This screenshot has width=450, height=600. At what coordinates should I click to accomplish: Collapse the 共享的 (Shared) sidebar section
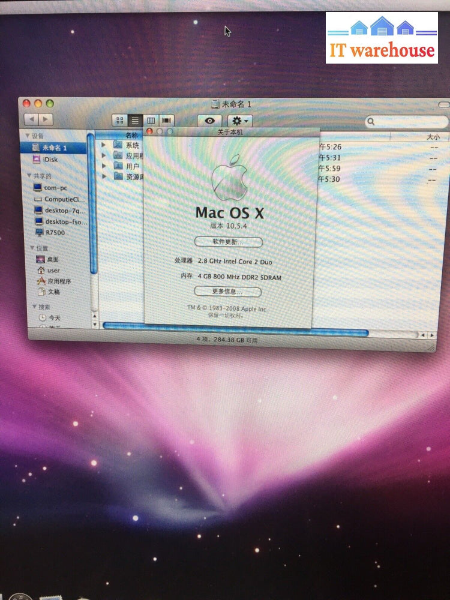pos(28,176)
